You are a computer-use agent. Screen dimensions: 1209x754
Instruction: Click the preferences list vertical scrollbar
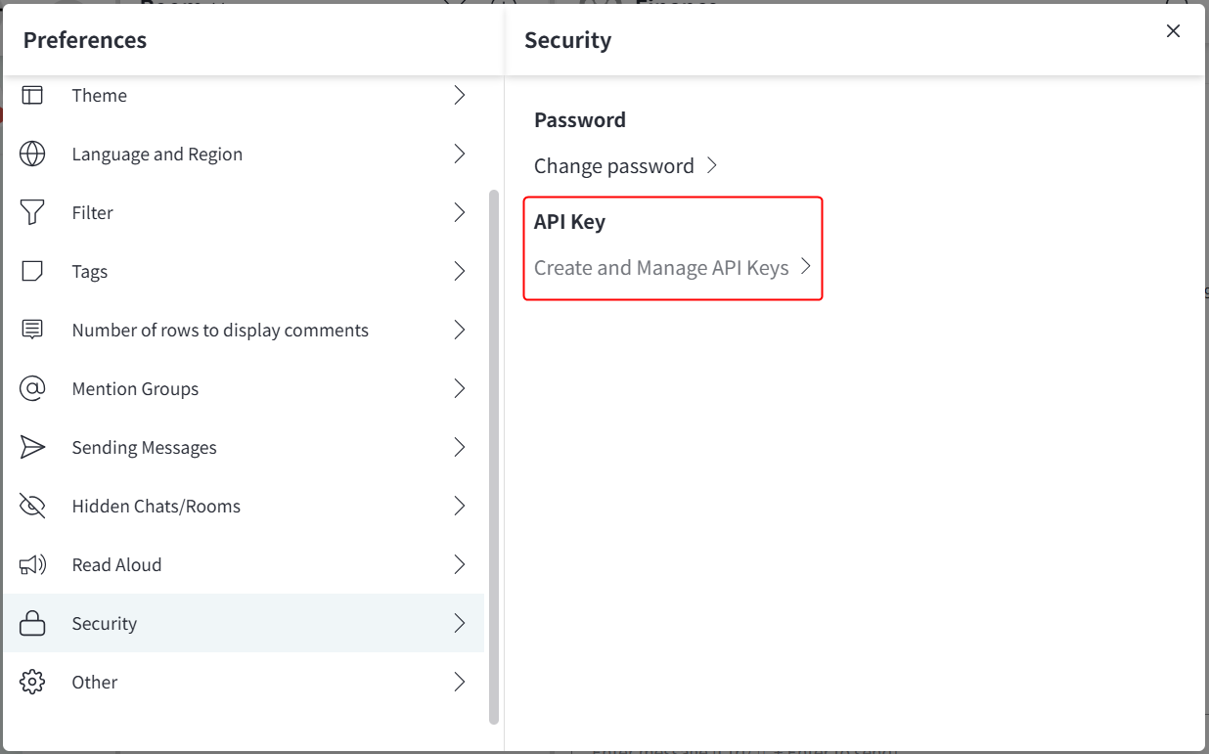click(494, 457)
